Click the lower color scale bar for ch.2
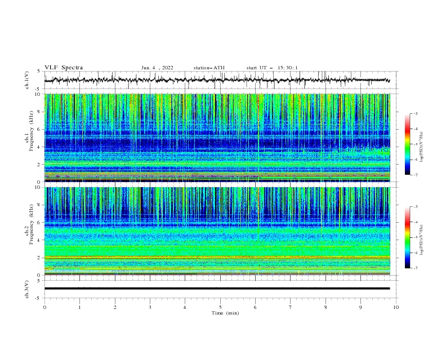Viewport: 446px width, 345px height. click(407, 237)
